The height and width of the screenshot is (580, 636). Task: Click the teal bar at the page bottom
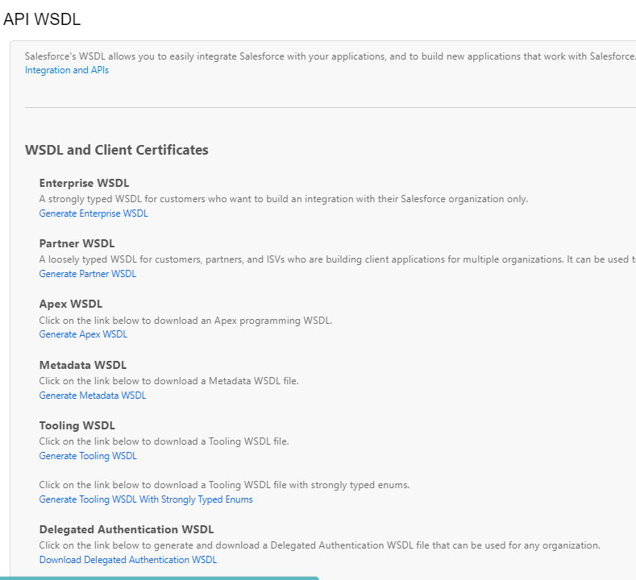(x=160, y=578)
